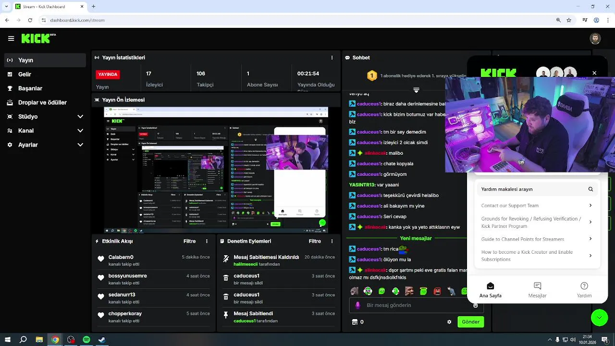Insert the red angry face emote

[x=437, y=291]
